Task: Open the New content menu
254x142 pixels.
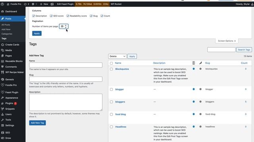Action: tap(44, 4)
